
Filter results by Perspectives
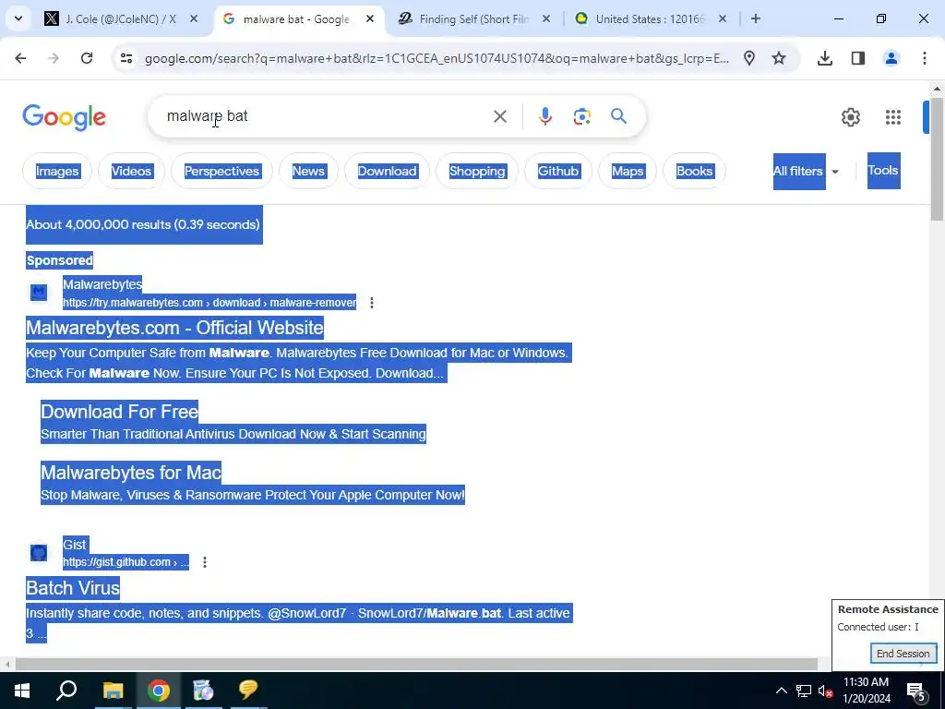(221, 171)
